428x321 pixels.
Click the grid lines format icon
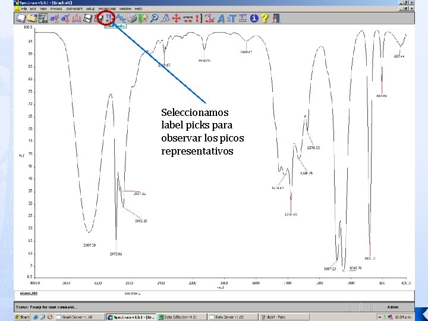pos(243,18)
